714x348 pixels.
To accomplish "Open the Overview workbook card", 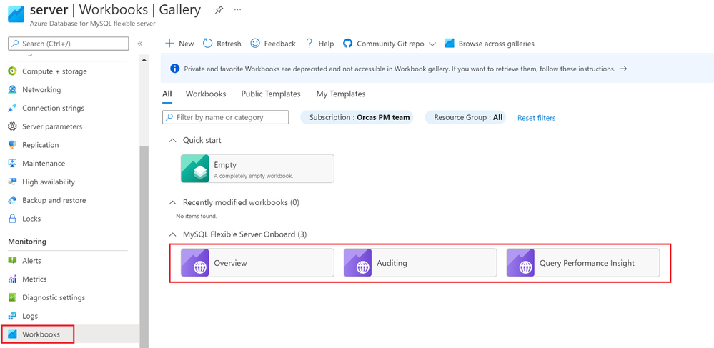I will [x=257, y=263].
